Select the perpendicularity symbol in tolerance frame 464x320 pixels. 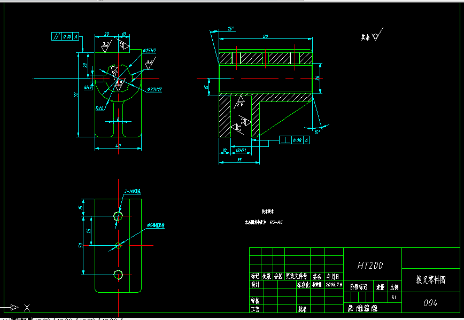285,140
